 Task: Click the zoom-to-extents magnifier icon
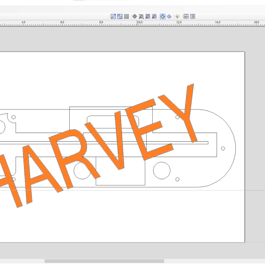[148, 16]
